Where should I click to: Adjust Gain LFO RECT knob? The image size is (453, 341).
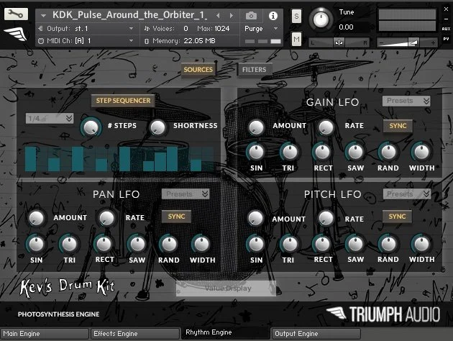[322, 152]
